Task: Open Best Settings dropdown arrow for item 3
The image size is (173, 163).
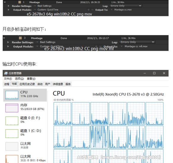Action: tap(37, 42)
